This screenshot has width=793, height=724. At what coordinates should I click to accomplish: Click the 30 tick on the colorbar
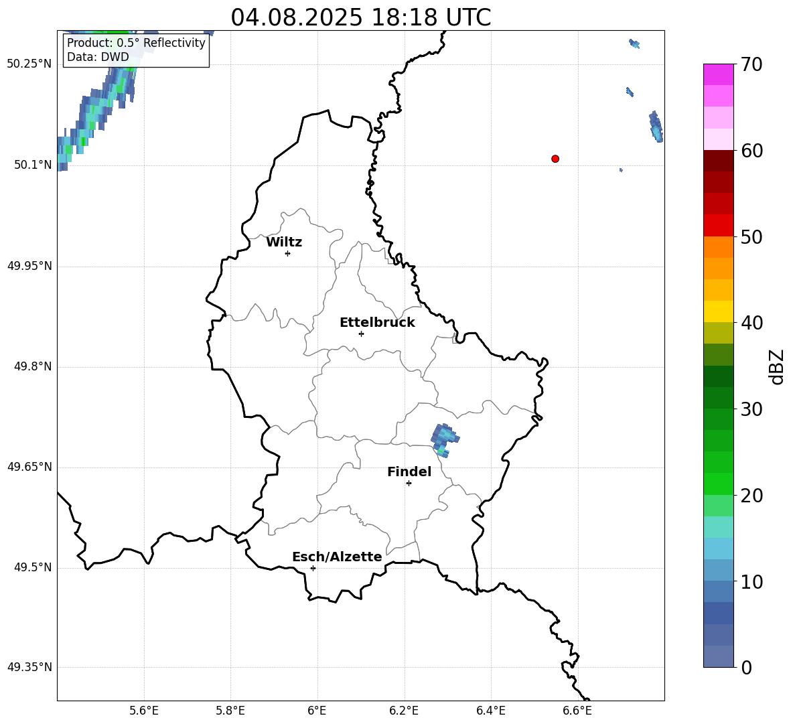tap(751, 409)
